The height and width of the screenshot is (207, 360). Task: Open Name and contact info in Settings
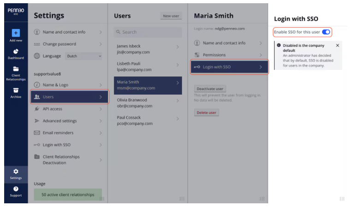pos(68,32)
